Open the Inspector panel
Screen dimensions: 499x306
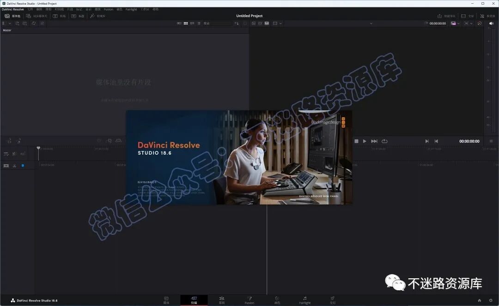click(487, 16)
